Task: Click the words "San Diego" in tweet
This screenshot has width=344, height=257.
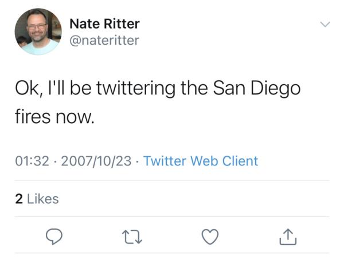Action: pyautogui.click(x=257, y=89)
